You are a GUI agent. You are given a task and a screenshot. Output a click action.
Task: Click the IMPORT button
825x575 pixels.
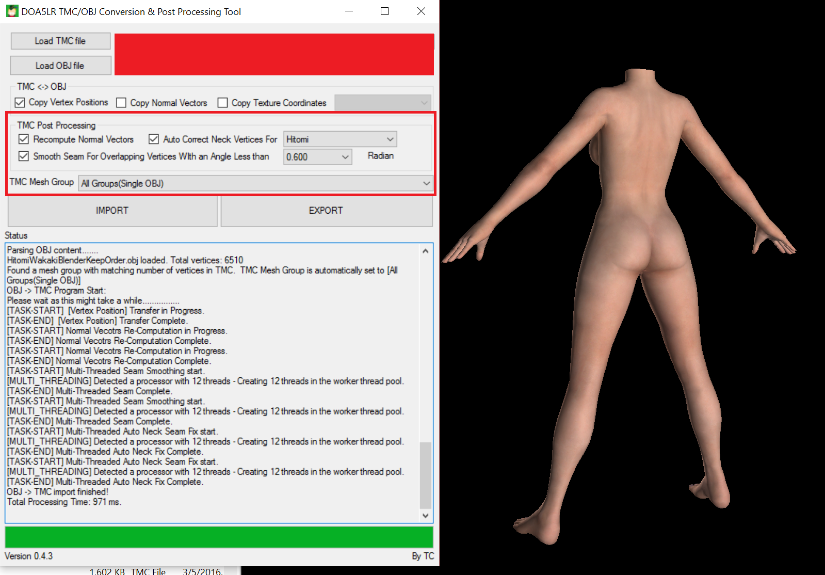[112, 211]
